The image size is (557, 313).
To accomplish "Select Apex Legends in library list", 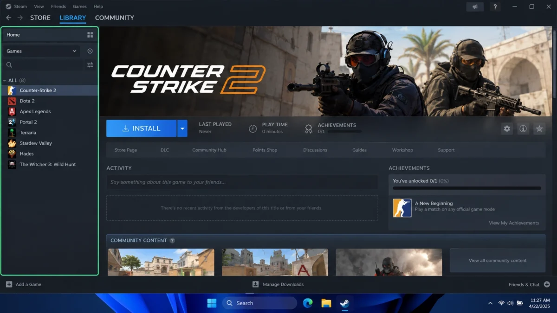I will click(x=50, y=111).
